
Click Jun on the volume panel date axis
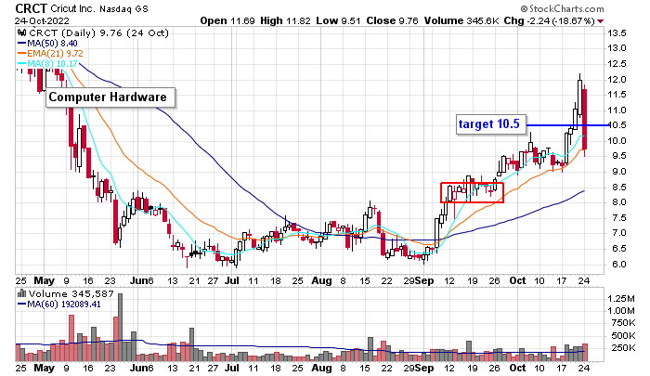click(138, 369)
